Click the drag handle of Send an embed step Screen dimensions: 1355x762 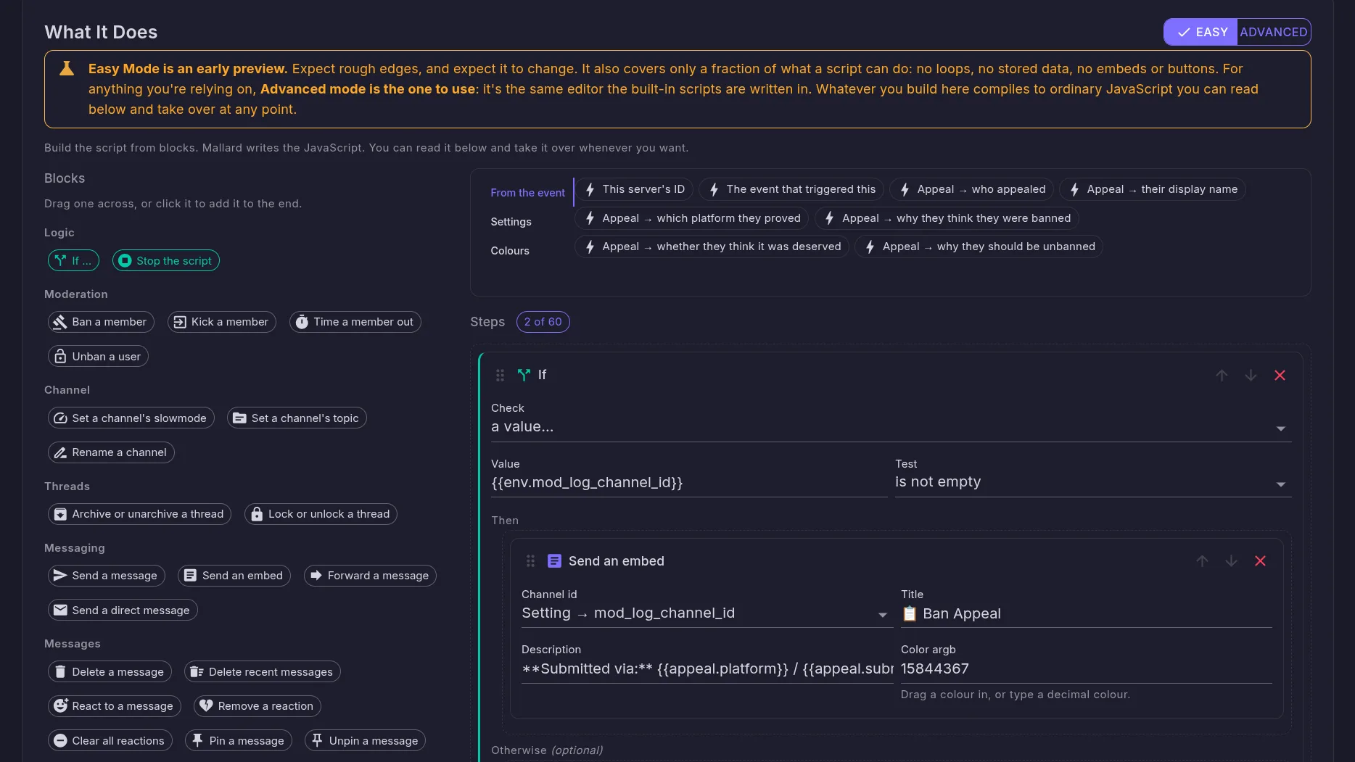click(x=530, y=561)
